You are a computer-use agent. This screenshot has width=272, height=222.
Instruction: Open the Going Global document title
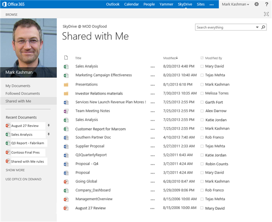click(x=86, y=181)
